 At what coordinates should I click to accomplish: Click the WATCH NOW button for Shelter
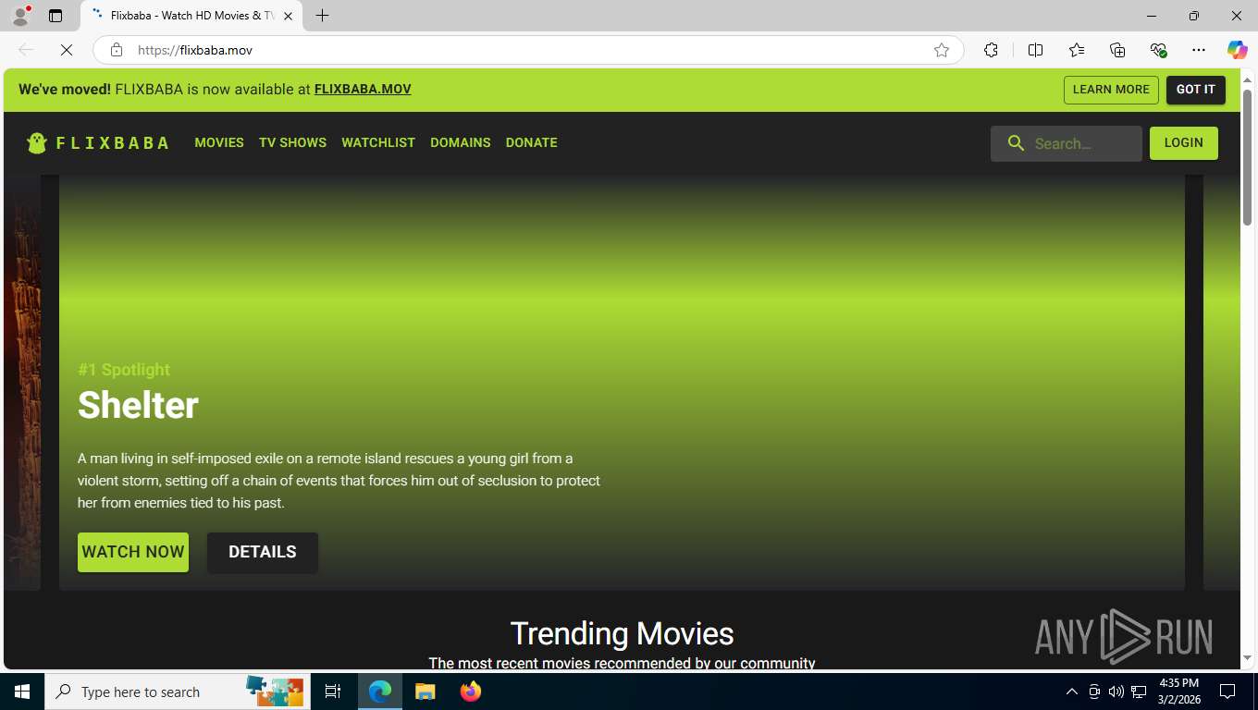pos(133,552)
